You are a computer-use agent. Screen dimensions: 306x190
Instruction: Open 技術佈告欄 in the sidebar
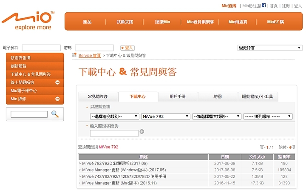click(x=35, y=58)
